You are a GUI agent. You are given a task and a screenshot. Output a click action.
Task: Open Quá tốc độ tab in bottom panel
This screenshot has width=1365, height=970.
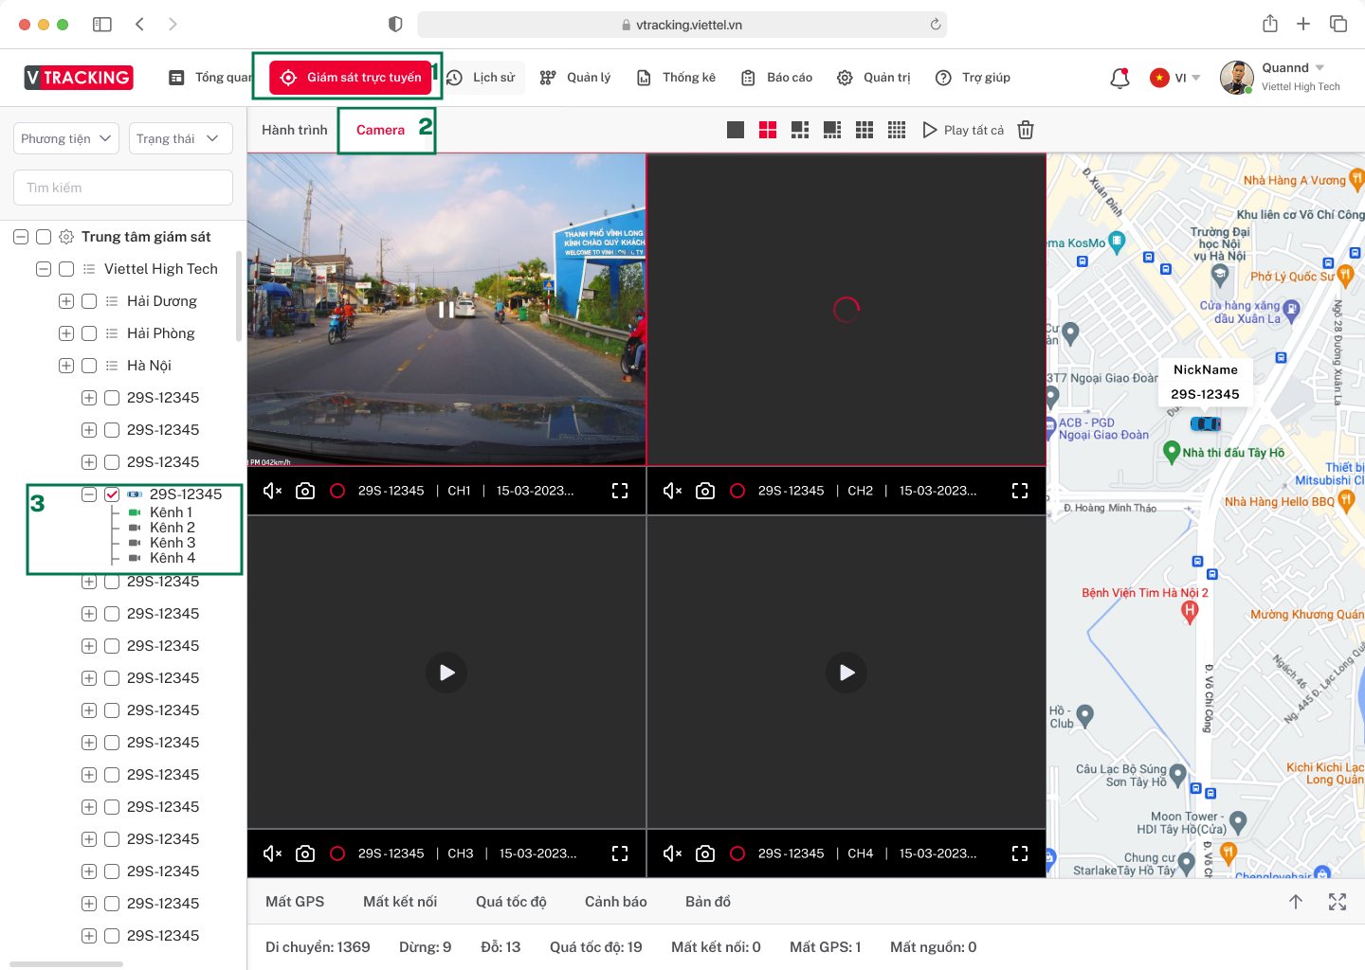tap(511, 902)
